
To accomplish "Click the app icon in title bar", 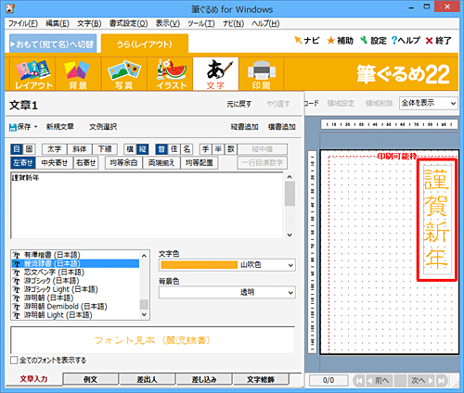I will pyautogui.click(x=11, y=8).
